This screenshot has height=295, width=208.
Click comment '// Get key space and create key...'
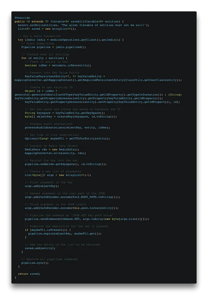pos(73,109)
